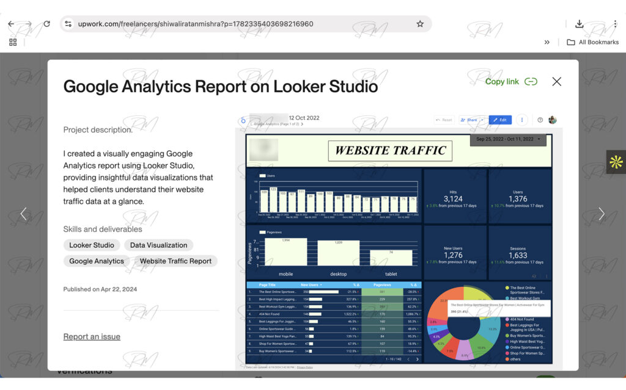Screen dimensions: 626x390
Task: Open the help icon in Looker report
Action: (x=540, y=120)
